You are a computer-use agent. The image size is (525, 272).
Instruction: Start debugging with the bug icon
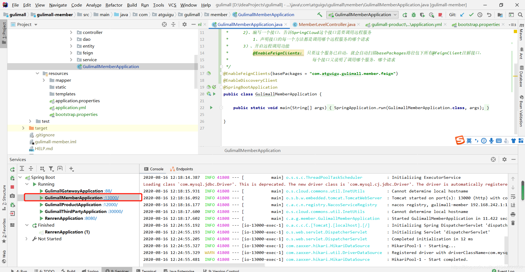(414, 15)
